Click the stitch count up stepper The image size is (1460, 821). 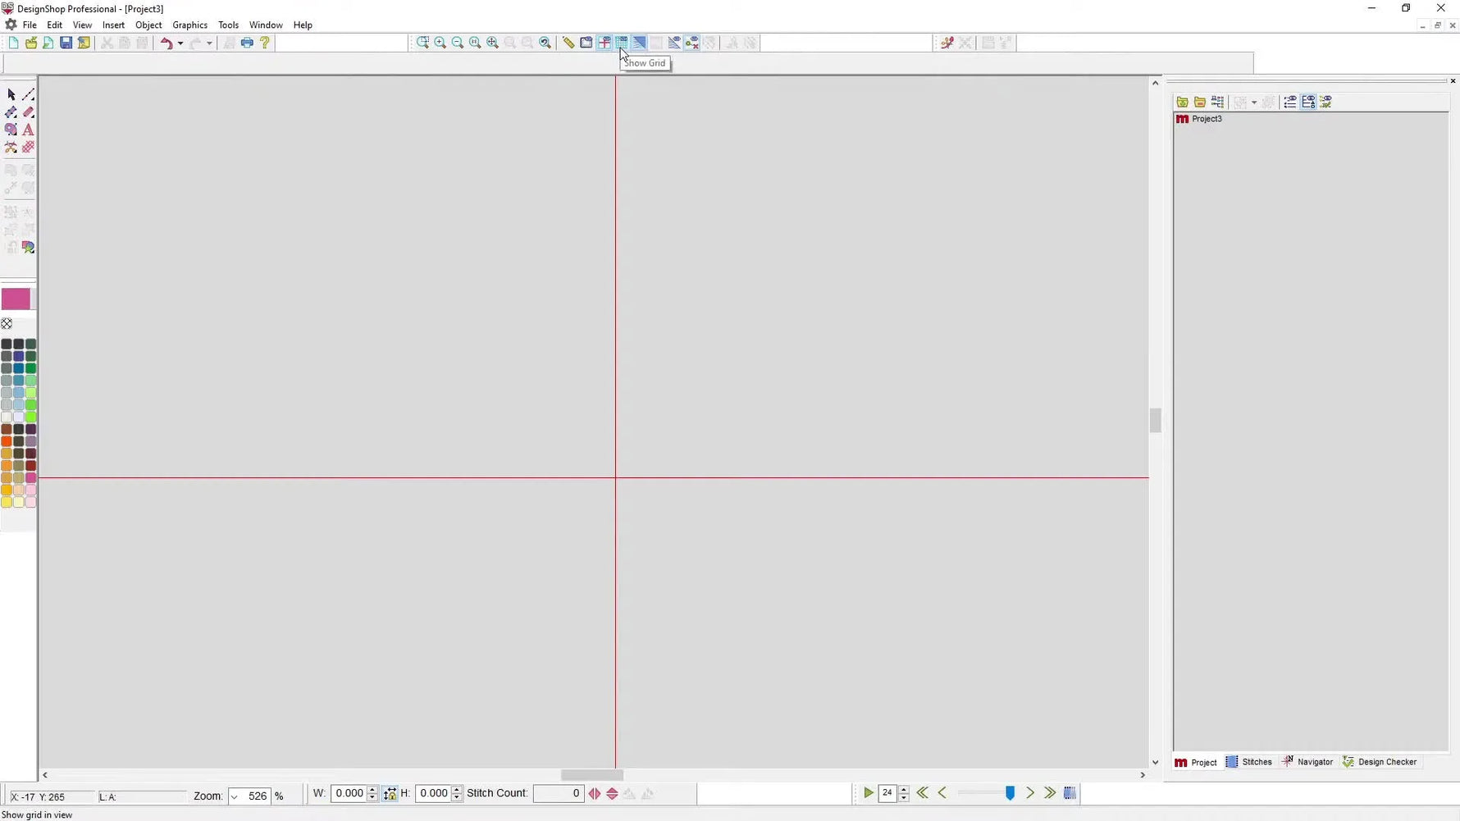tap(903, 789)
